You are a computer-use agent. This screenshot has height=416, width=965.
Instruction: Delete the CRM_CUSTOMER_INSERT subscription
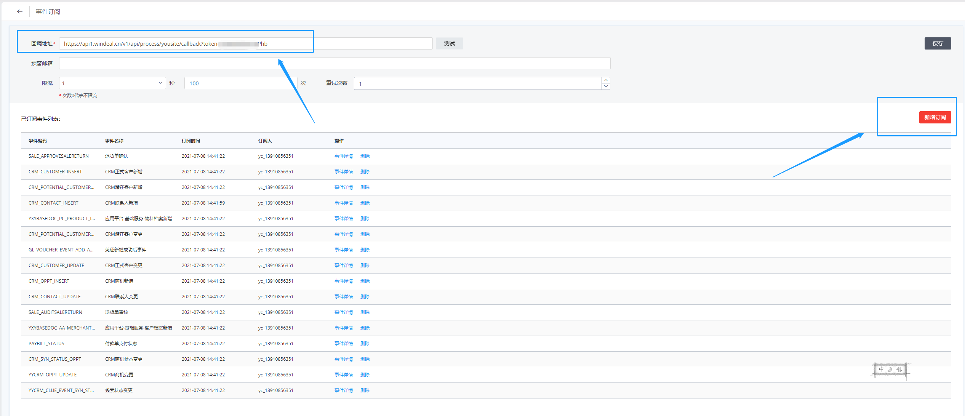tap(365, 172)
